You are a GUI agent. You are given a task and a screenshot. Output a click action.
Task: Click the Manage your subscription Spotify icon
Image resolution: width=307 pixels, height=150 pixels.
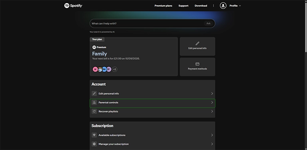click(x=94, y=144)
